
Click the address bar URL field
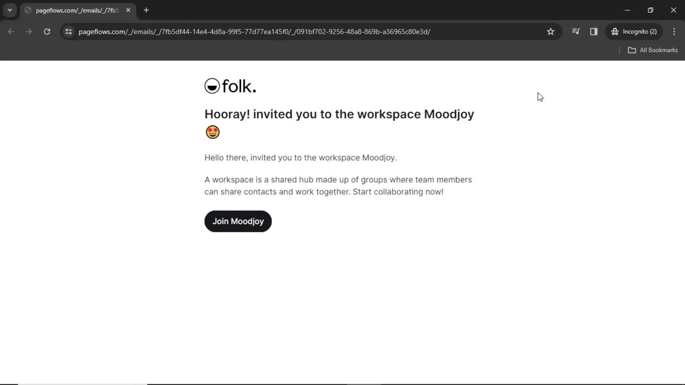coord(254,32)
